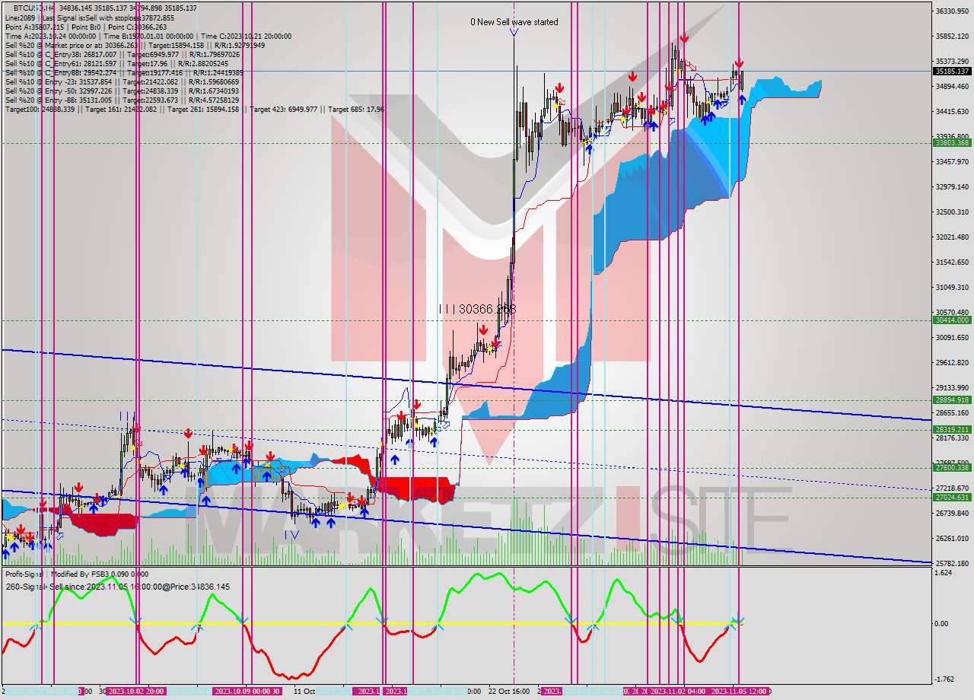Click the 'Sell %20 @ Entry -50: 32997.226' line
The image size is (974, 700).
pyautogui.click(x=123, y=91)
